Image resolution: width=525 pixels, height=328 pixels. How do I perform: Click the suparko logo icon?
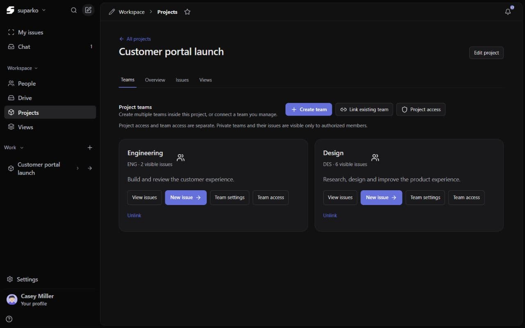[x=10, y=10]
